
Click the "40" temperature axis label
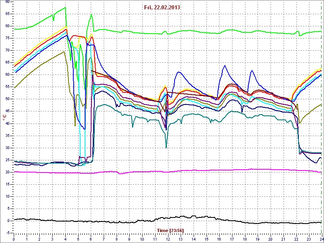point(8,124)
